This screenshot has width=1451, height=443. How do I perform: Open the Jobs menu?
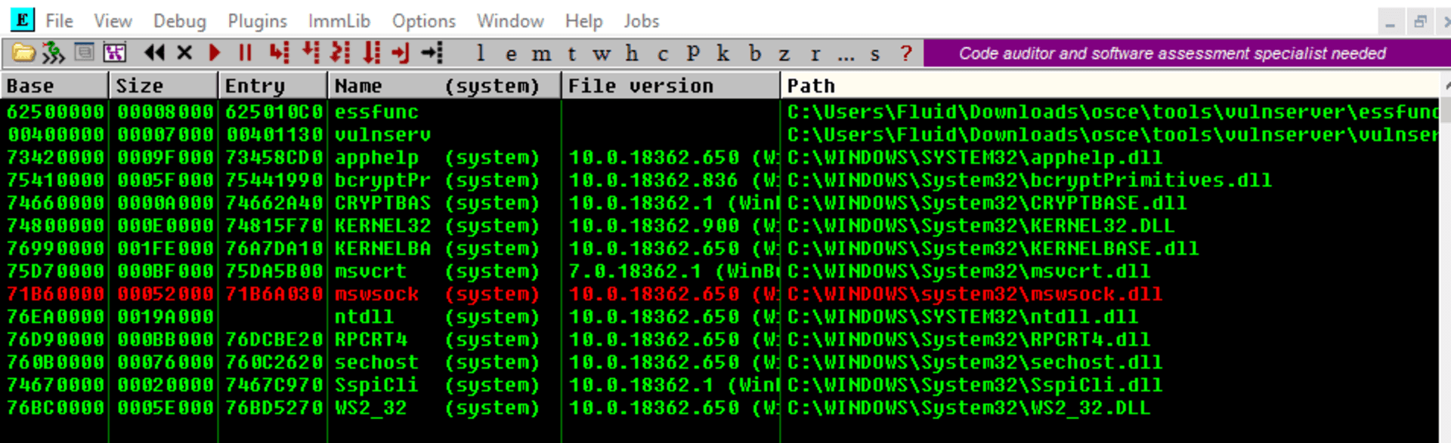click(x=641, y=21)
